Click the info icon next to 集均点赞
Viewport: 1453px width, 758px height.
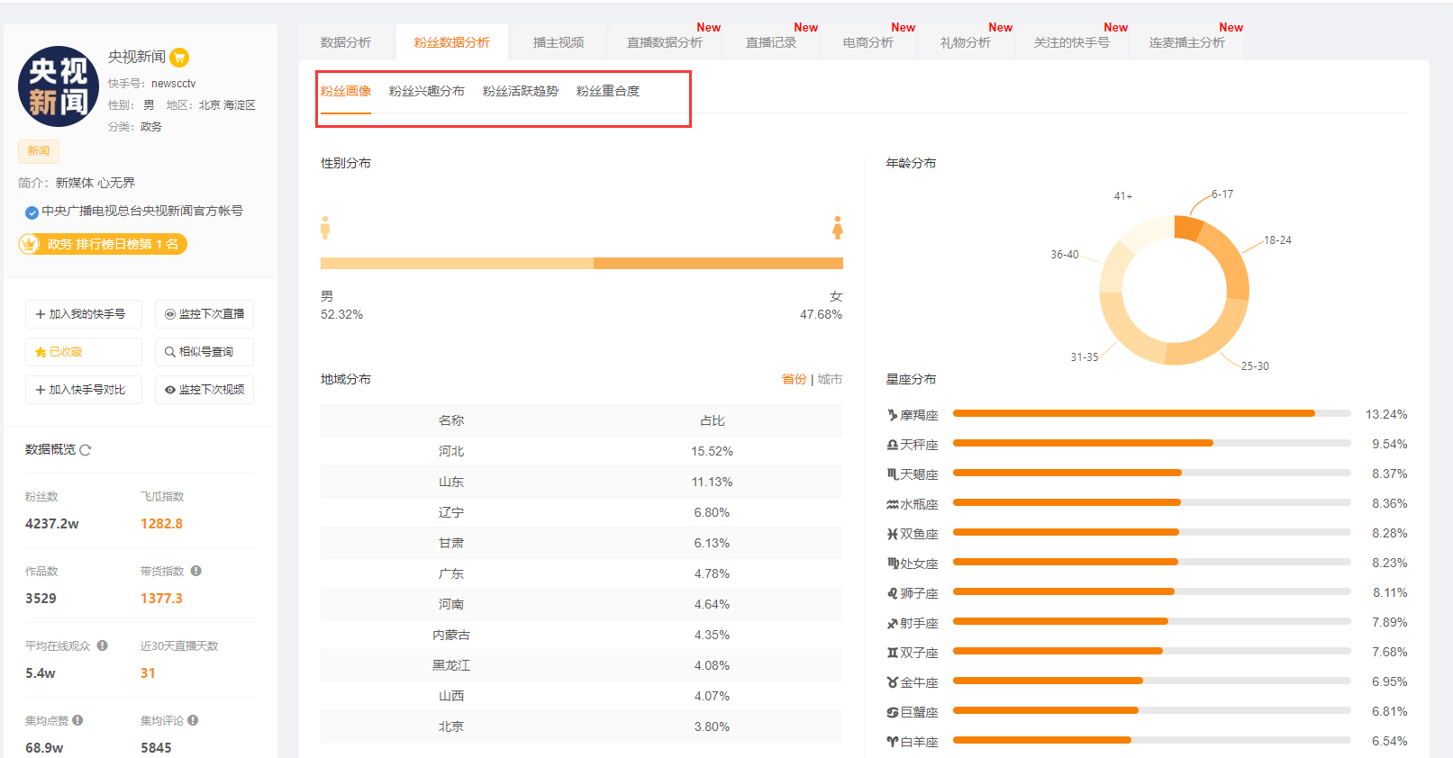pos(78,720)
